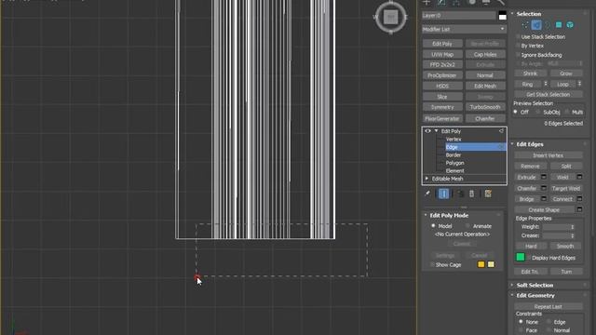Click the Loop spinner arrows

[x=579, y=84]
